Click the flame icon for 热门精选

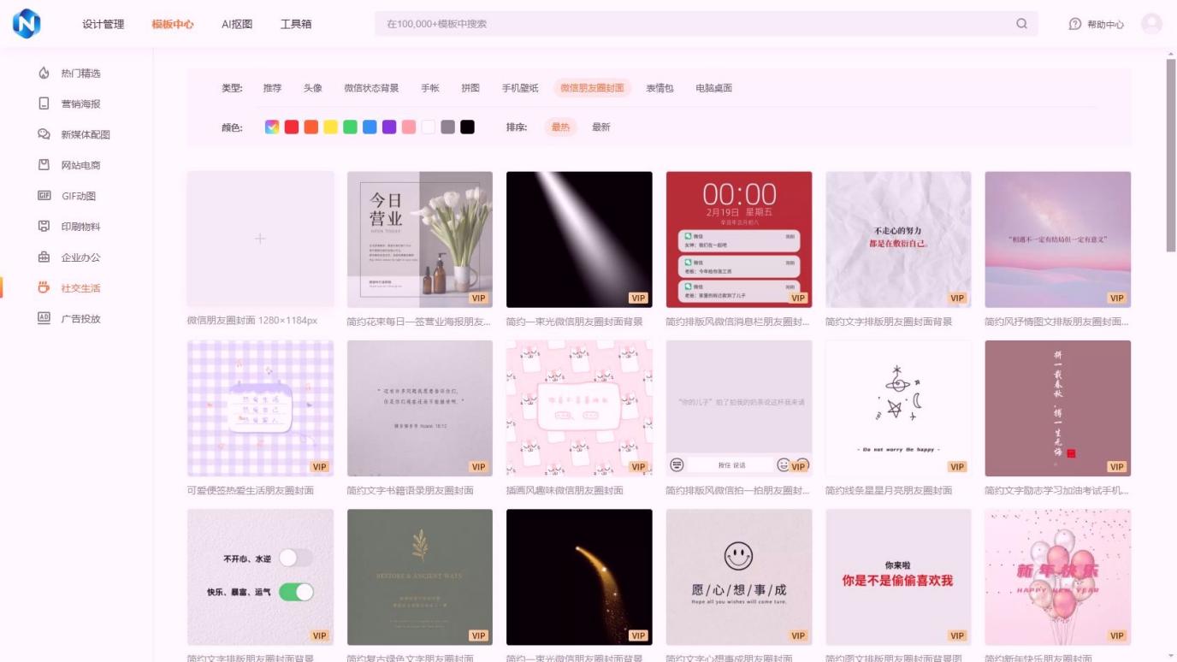point(44,74)
